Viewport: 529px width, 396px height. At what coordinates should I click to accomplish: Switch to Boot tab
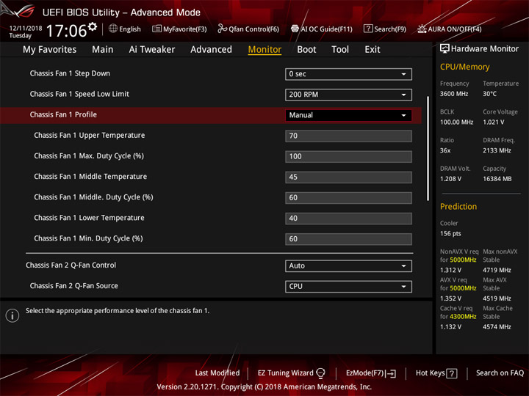[x=306, y=50]
